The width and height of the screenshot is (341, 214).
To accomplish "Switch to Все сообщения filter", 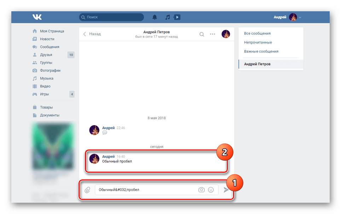I will pyautogui.click(x=257, y=33).
